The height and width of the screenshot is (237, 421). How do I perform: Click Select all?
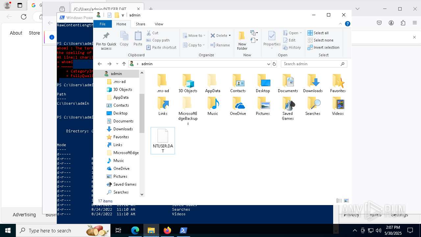[318, 33]
